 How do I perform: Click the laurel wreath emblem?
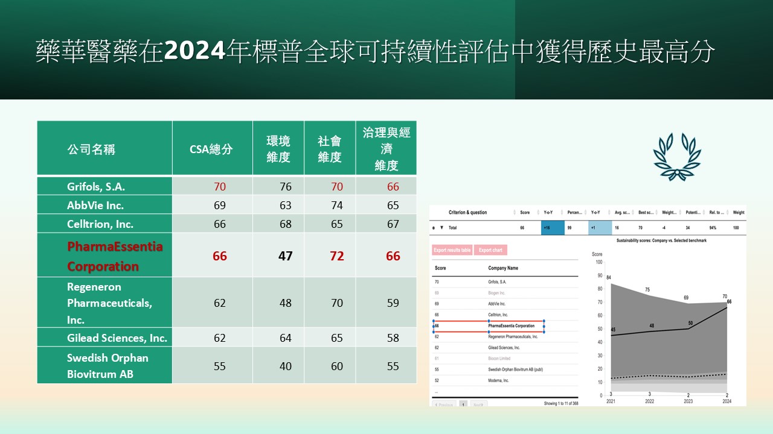click(677, 157)
